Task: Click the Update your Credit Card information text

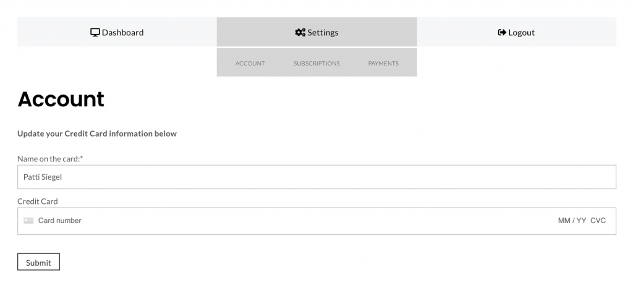Action: (x=97, y=133)
